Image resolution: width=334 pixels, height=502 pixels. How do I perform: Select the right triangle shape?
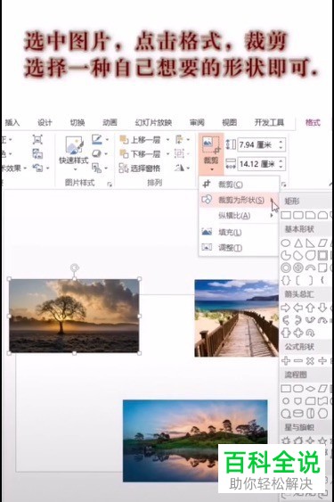(310, 243)
